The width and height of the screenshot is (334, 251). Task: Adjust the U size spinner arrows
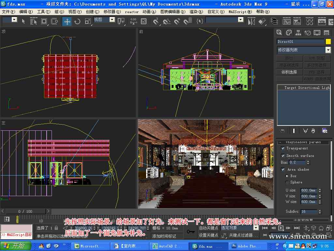pyautogui.click(x=320, y=190)
